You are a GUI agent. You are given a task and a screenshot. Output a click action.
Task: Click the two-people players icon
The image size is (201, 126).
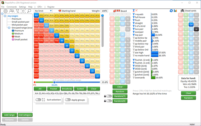(x=12, y=11)
